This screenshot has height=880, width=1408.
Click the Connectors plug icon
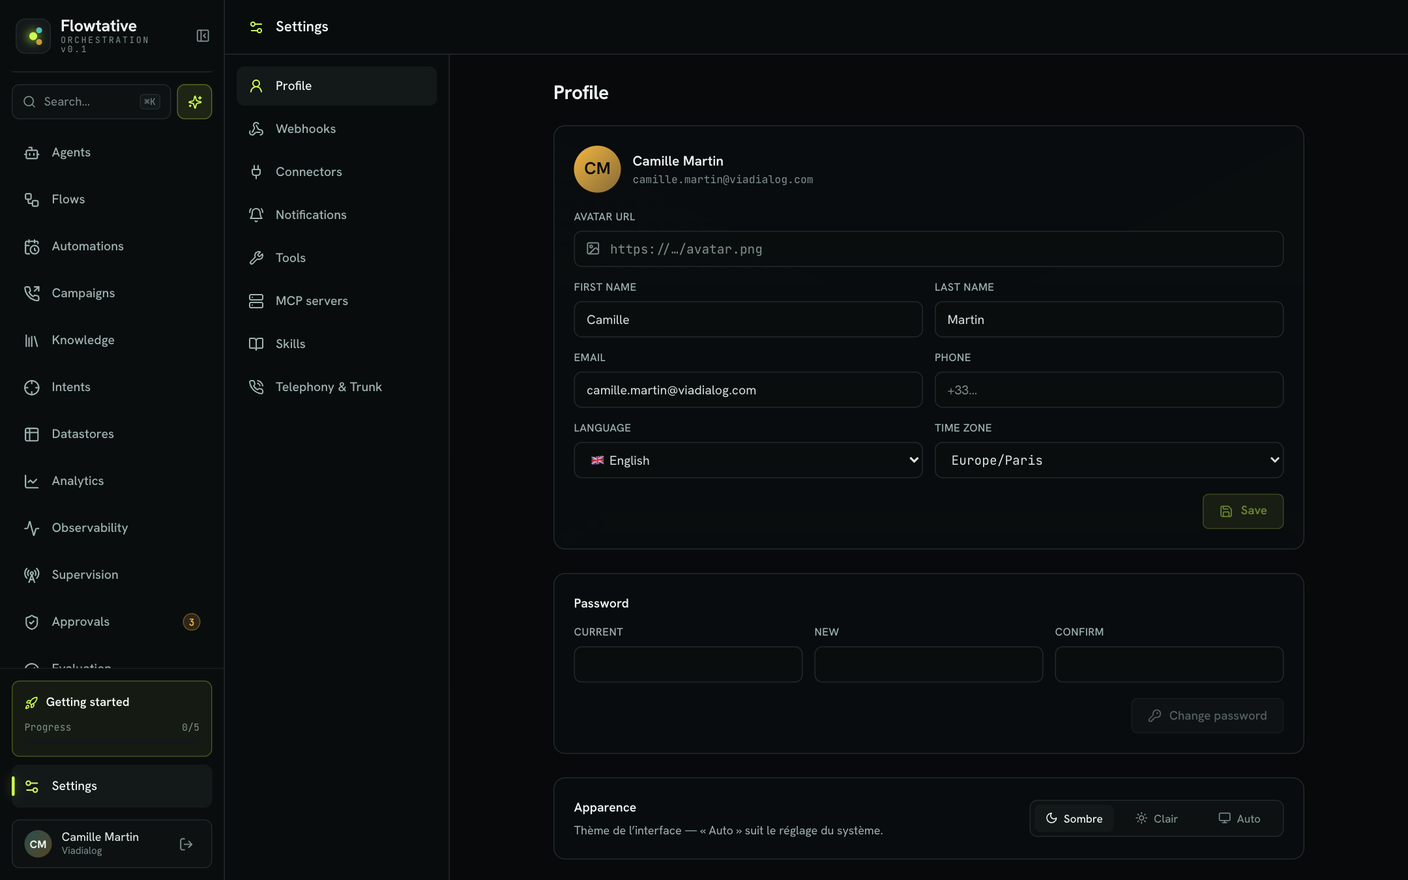point(256,172)
